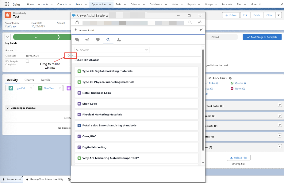Click the Answer Assist lightning icon in header
The width and height of the screenshot is (284, 183).
76,30
